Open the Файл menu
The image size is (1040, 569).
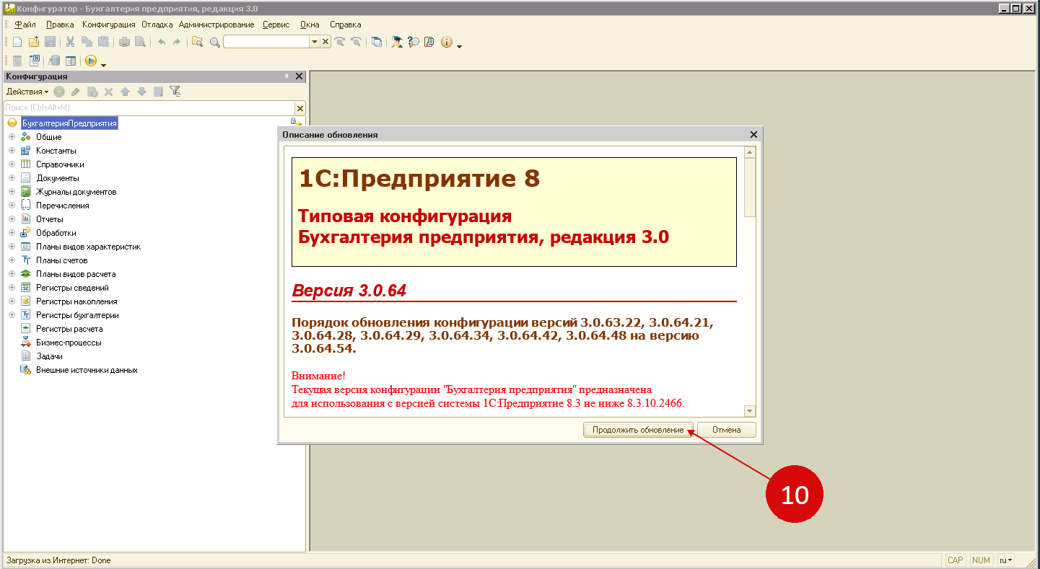tap(25, 25)
